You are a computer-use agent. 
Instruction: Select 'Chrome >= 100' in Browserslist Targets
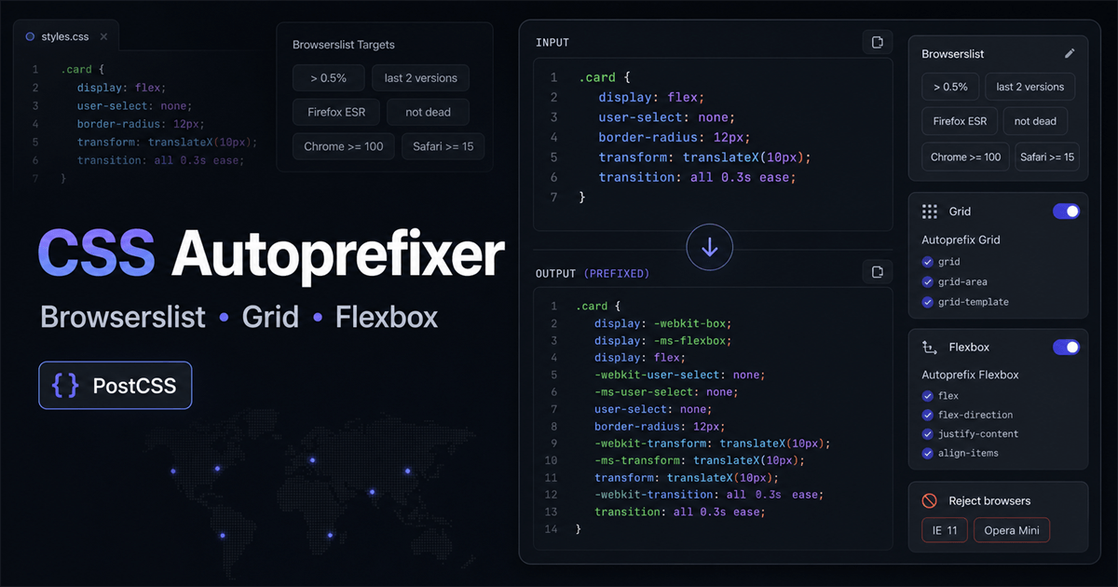(x=343, y=146)
